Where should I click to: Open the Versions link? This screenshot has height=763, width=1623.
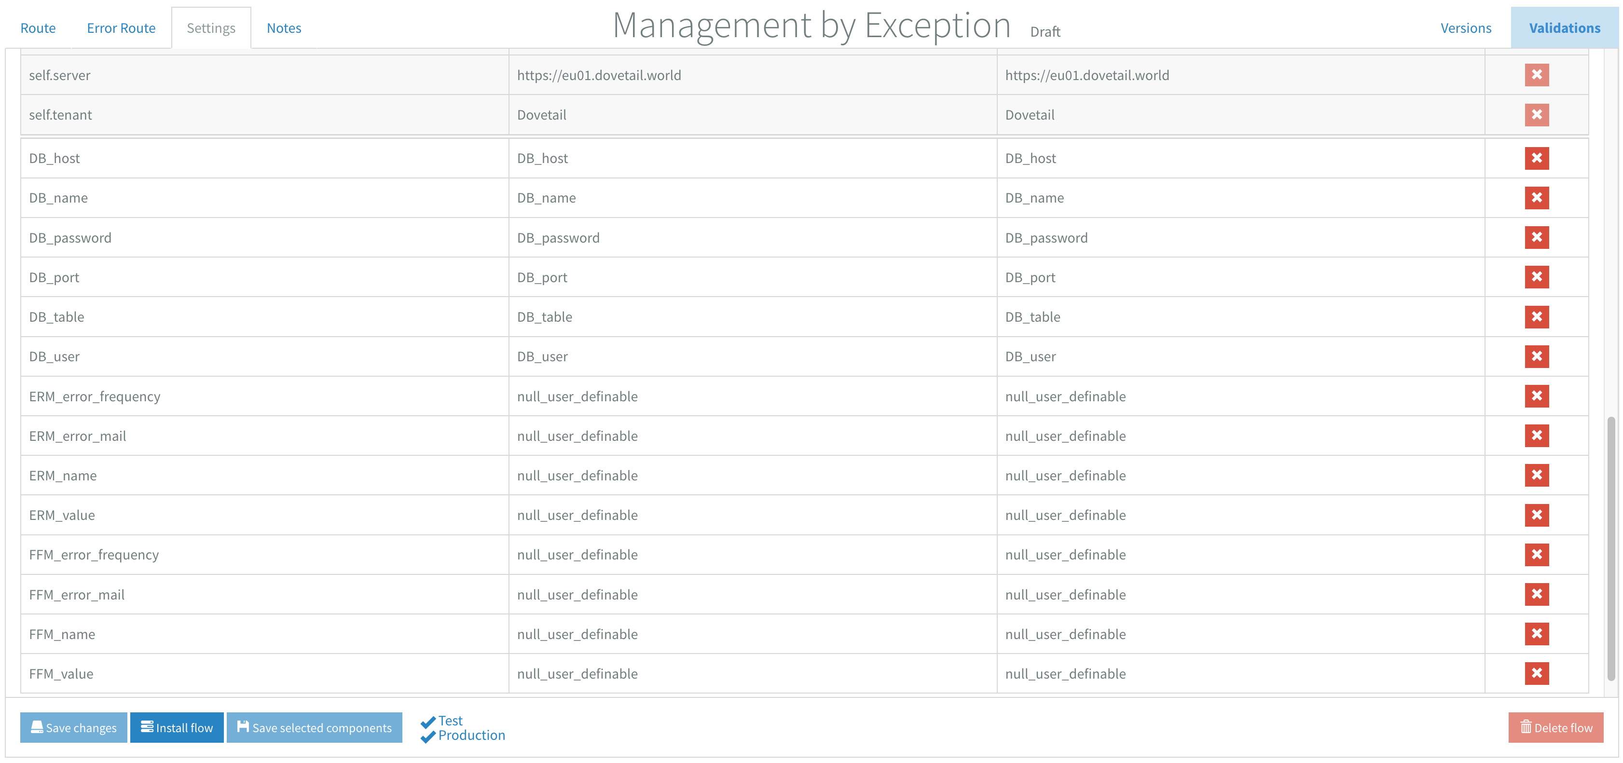coord(1466,28)
